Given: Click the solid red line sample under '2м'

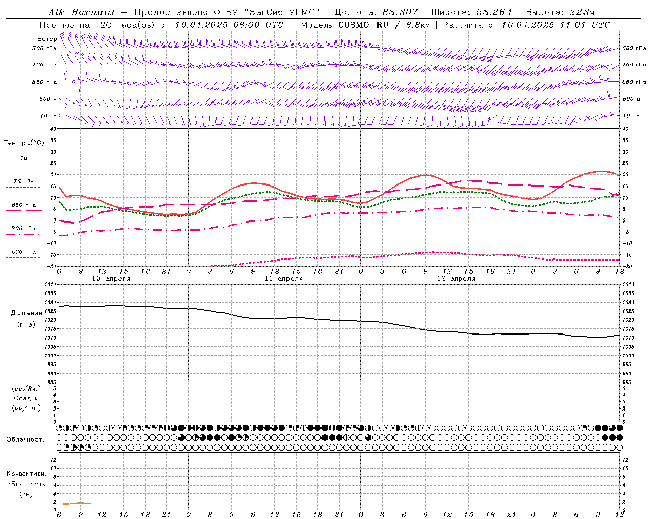Looking at the screenshot, I should pos(23,164).
